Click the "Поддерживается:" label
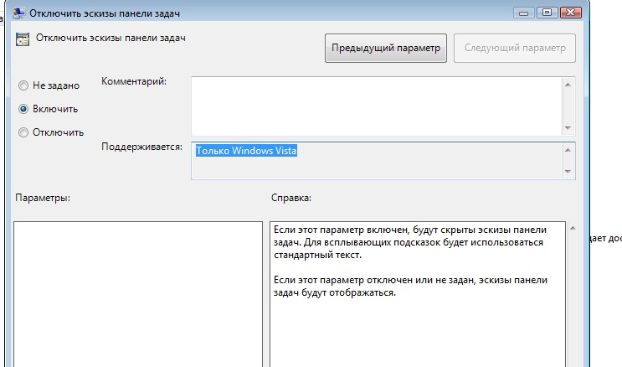 point(142,147)
